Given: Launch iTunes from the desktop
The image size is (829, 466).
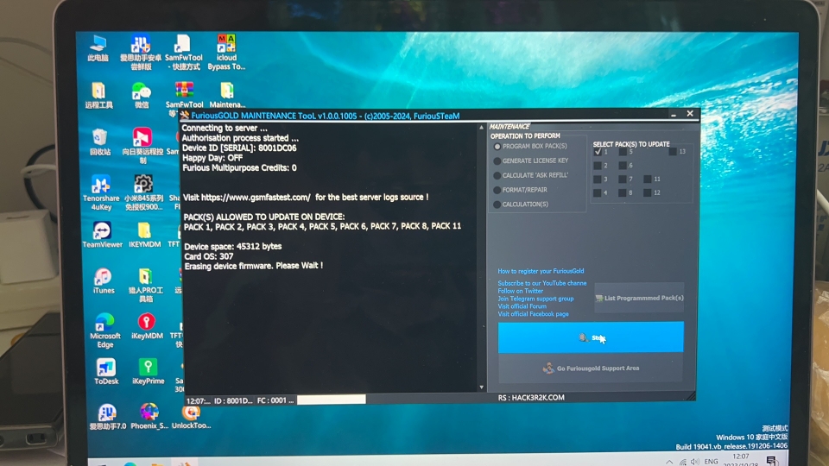Looking at the screenshot, I should (x=103, y=280).
